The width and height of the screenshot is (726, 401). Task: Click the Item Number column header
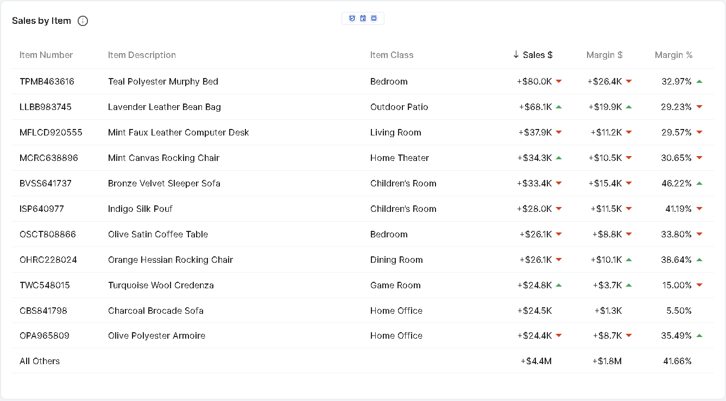[46, 55]
